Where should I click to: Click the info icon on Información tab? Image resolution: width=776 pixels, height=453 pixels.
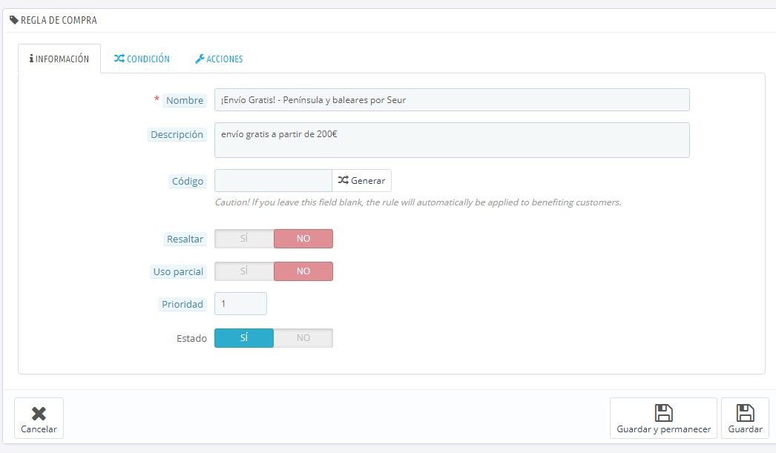(31, 59)
